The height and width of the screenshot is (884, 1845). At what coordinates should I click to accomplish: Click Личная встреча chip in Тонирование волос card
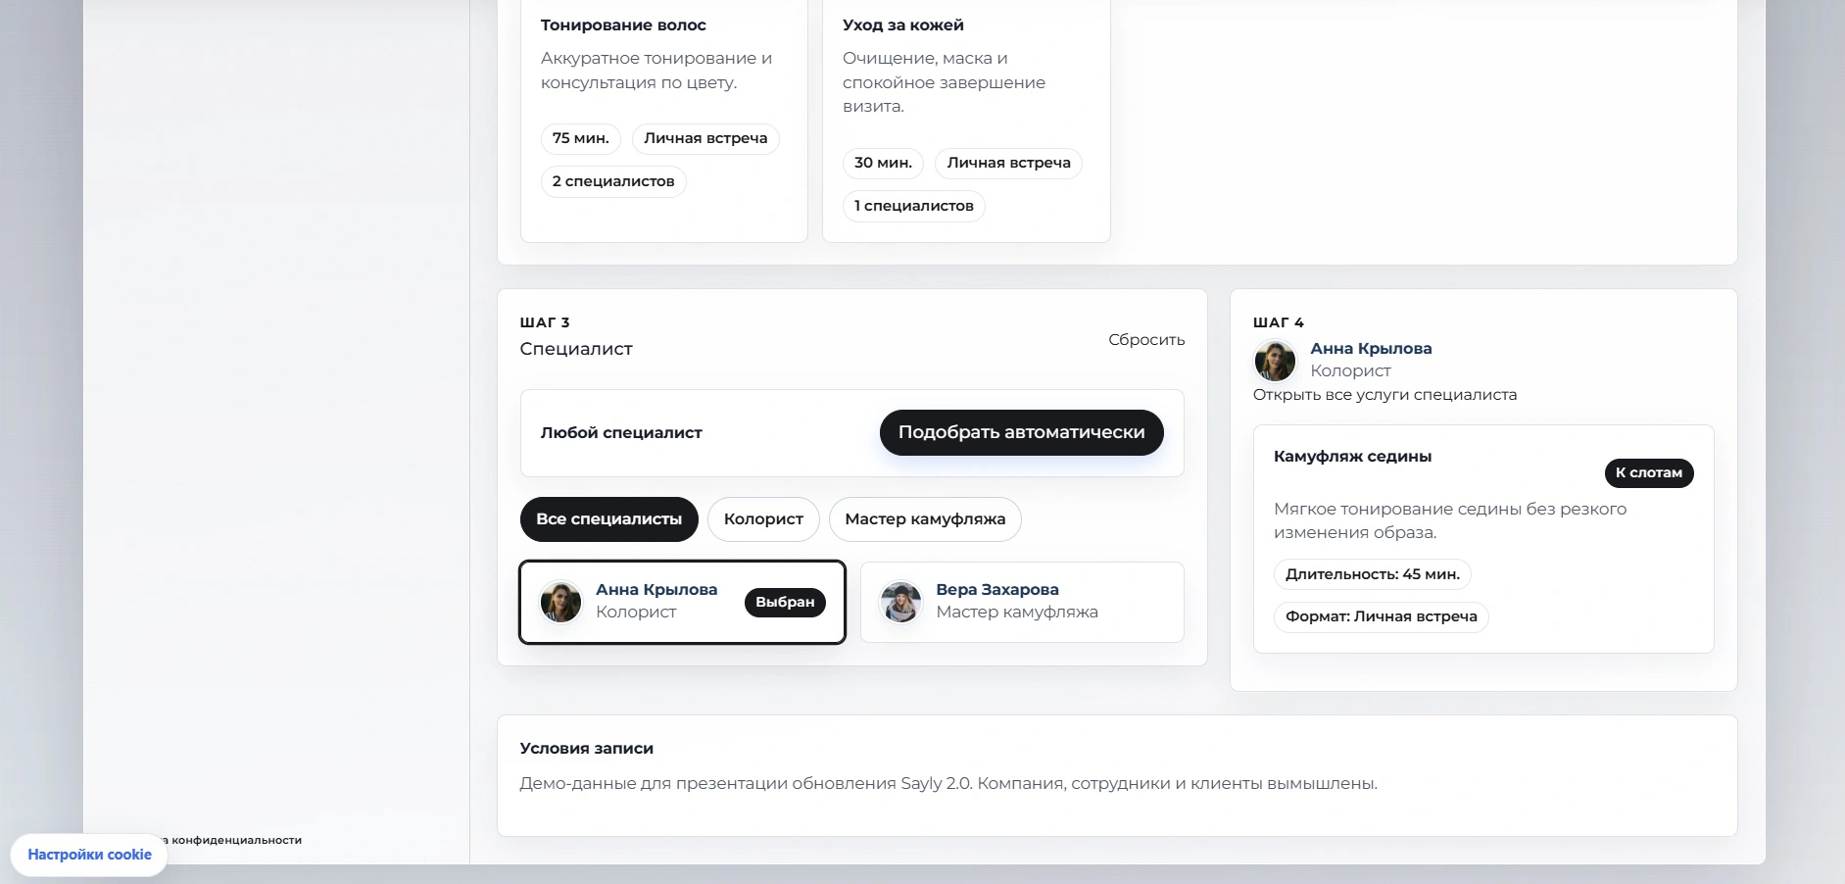click(705, 138)
